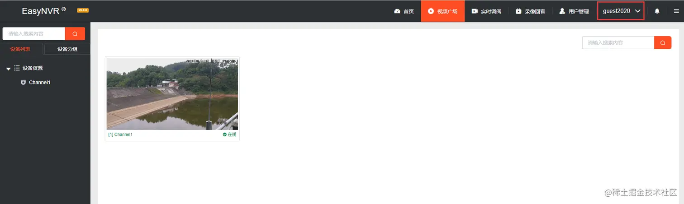Click the green 在线 status icon
The height and width of the screenshot is (204, 684).
[225, 134]
